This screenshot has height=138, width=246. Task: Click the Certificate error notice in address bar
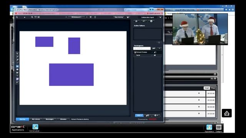pos(154,13)
